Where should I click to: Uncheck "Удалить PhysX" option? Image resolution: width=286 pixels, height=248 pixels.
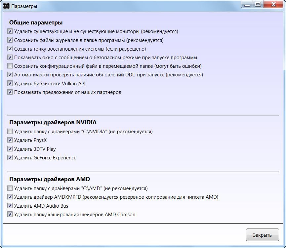click(10, 140)
